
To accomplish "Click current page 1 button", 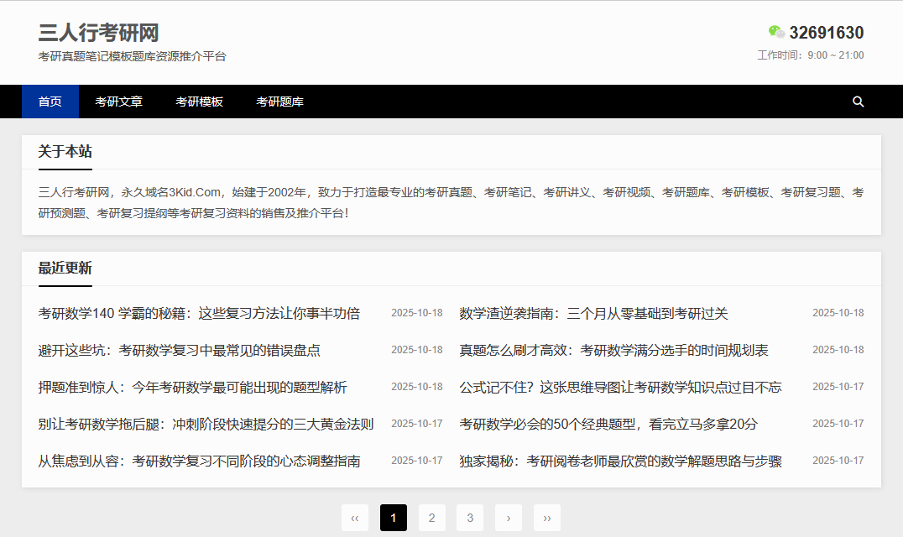I will click(x=393, y=518).
